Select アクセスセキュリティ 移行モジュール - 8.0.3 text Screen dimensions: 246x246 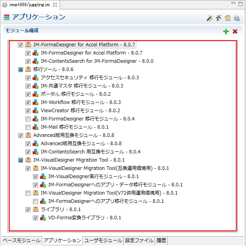pos(90,78)
